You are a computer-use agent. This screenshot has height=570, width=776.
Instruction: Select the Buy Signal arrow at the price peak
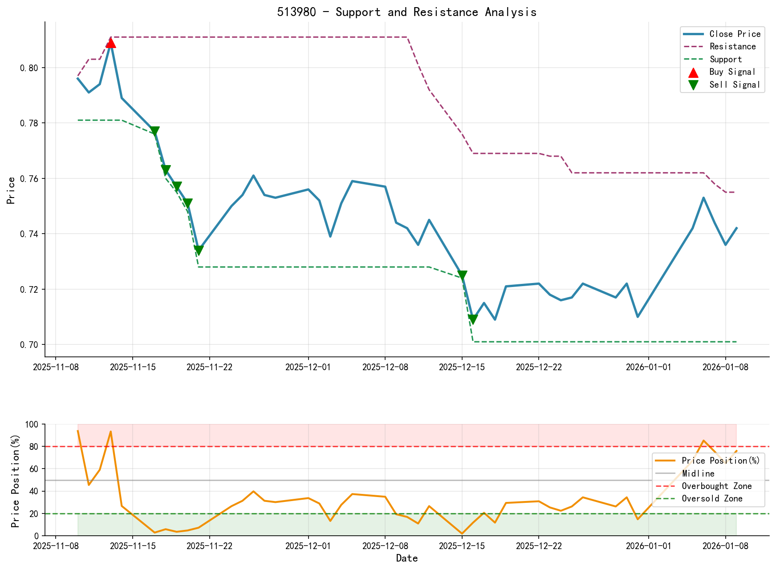[x=111, y=44]
